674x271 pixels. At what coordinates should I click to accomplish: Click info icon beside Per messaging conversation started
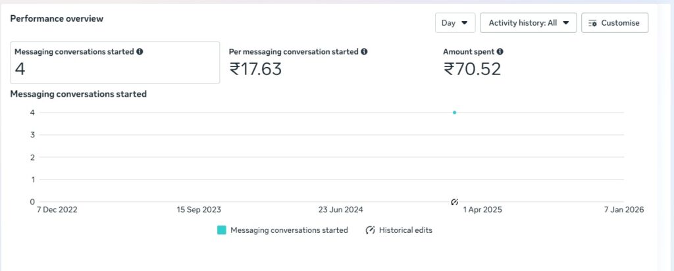364,51
